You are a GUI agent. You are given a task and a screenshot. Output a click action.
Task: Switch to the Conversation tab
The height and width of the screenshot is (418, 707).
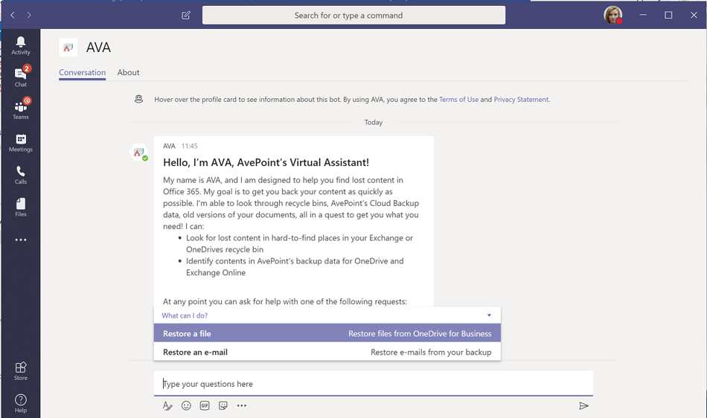click(82, 73)
